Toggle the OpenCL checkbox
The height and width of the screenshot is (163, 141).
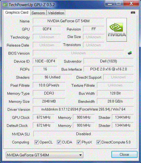(36, 142)
